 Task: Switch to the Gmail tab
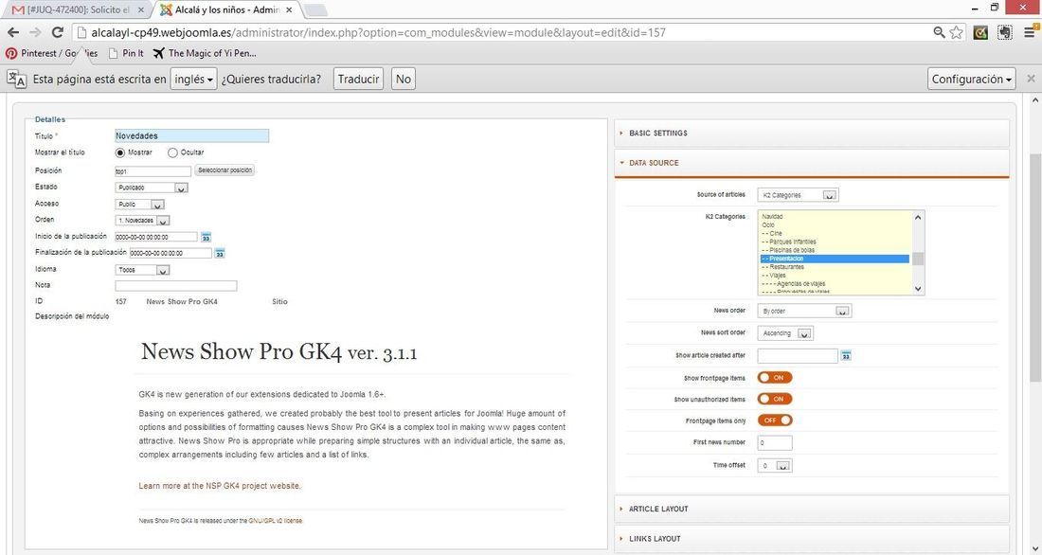pos(77,10)
